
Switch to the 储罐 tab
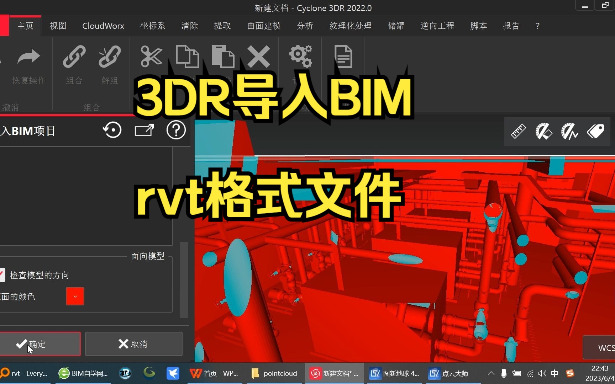(396, 26)
